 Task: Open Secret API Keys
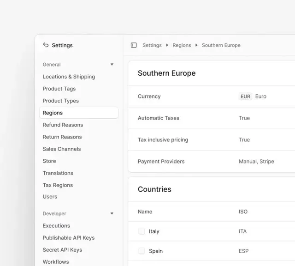click(62, 250)
